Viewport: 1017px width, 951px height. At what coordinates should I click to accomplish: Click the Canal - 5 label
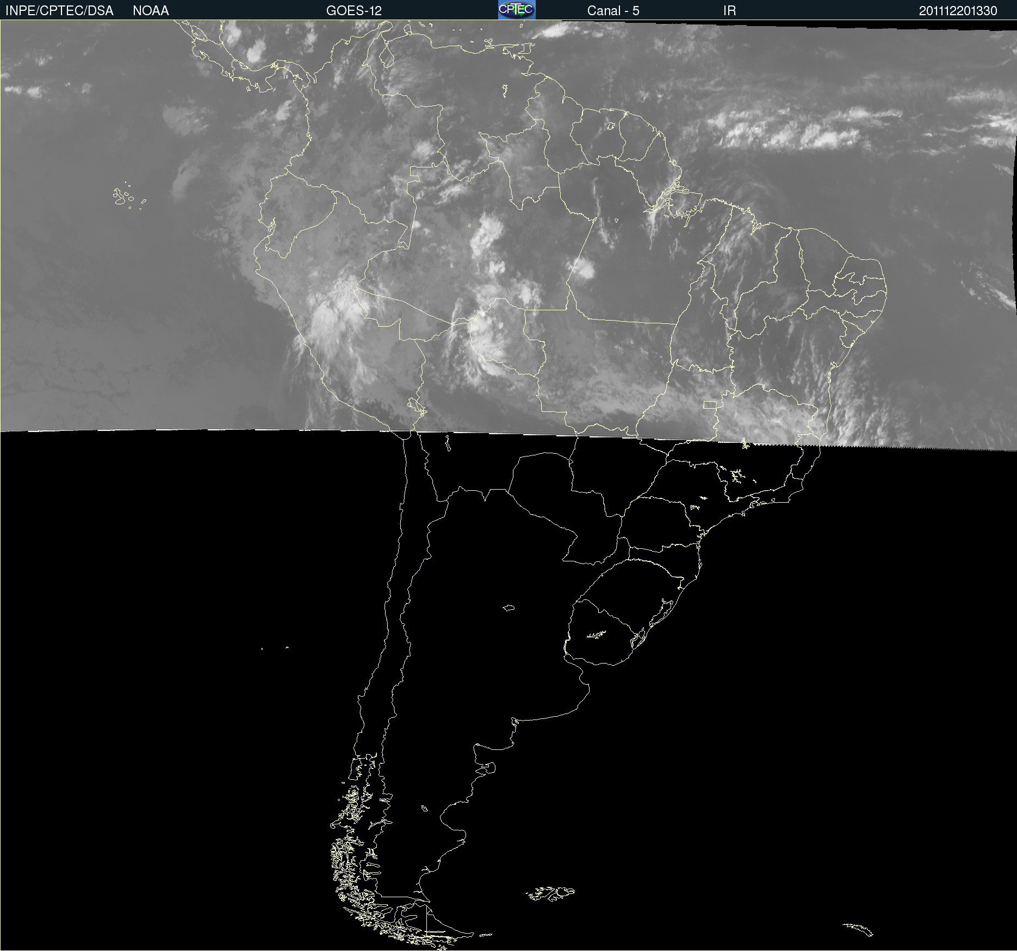(x=613, y=11)
